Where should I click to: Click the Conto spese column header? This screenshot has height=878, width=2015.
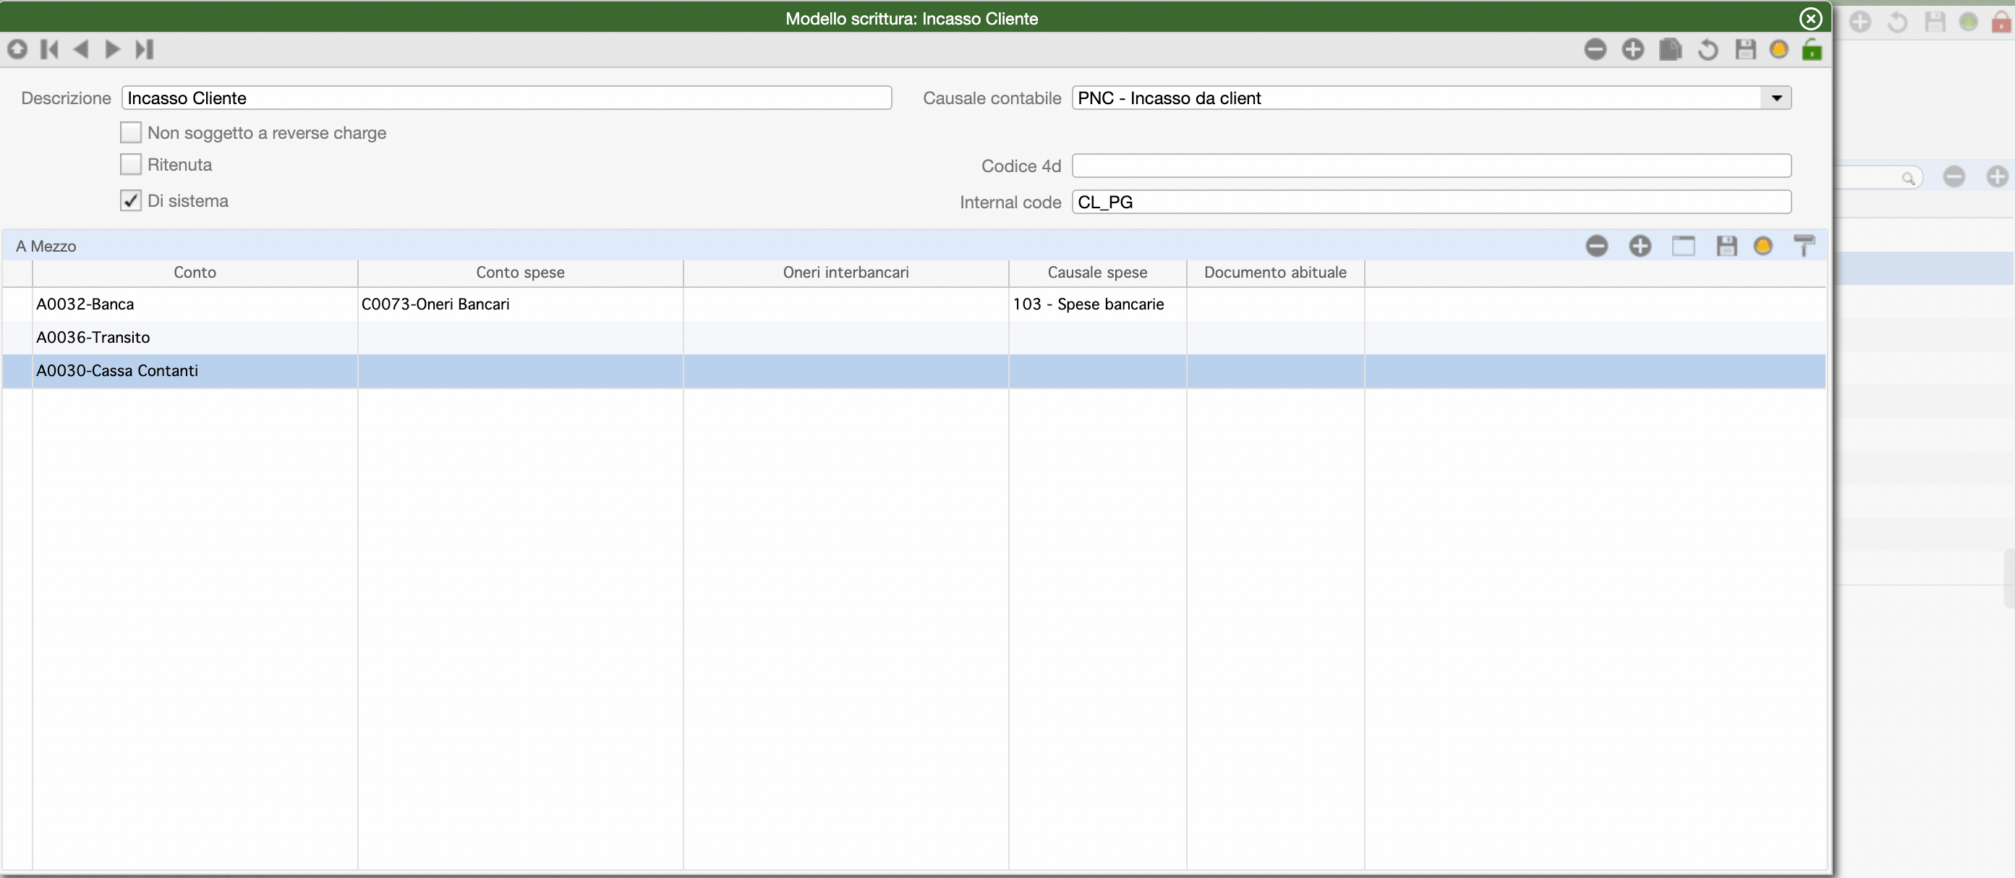coord(520,273)
